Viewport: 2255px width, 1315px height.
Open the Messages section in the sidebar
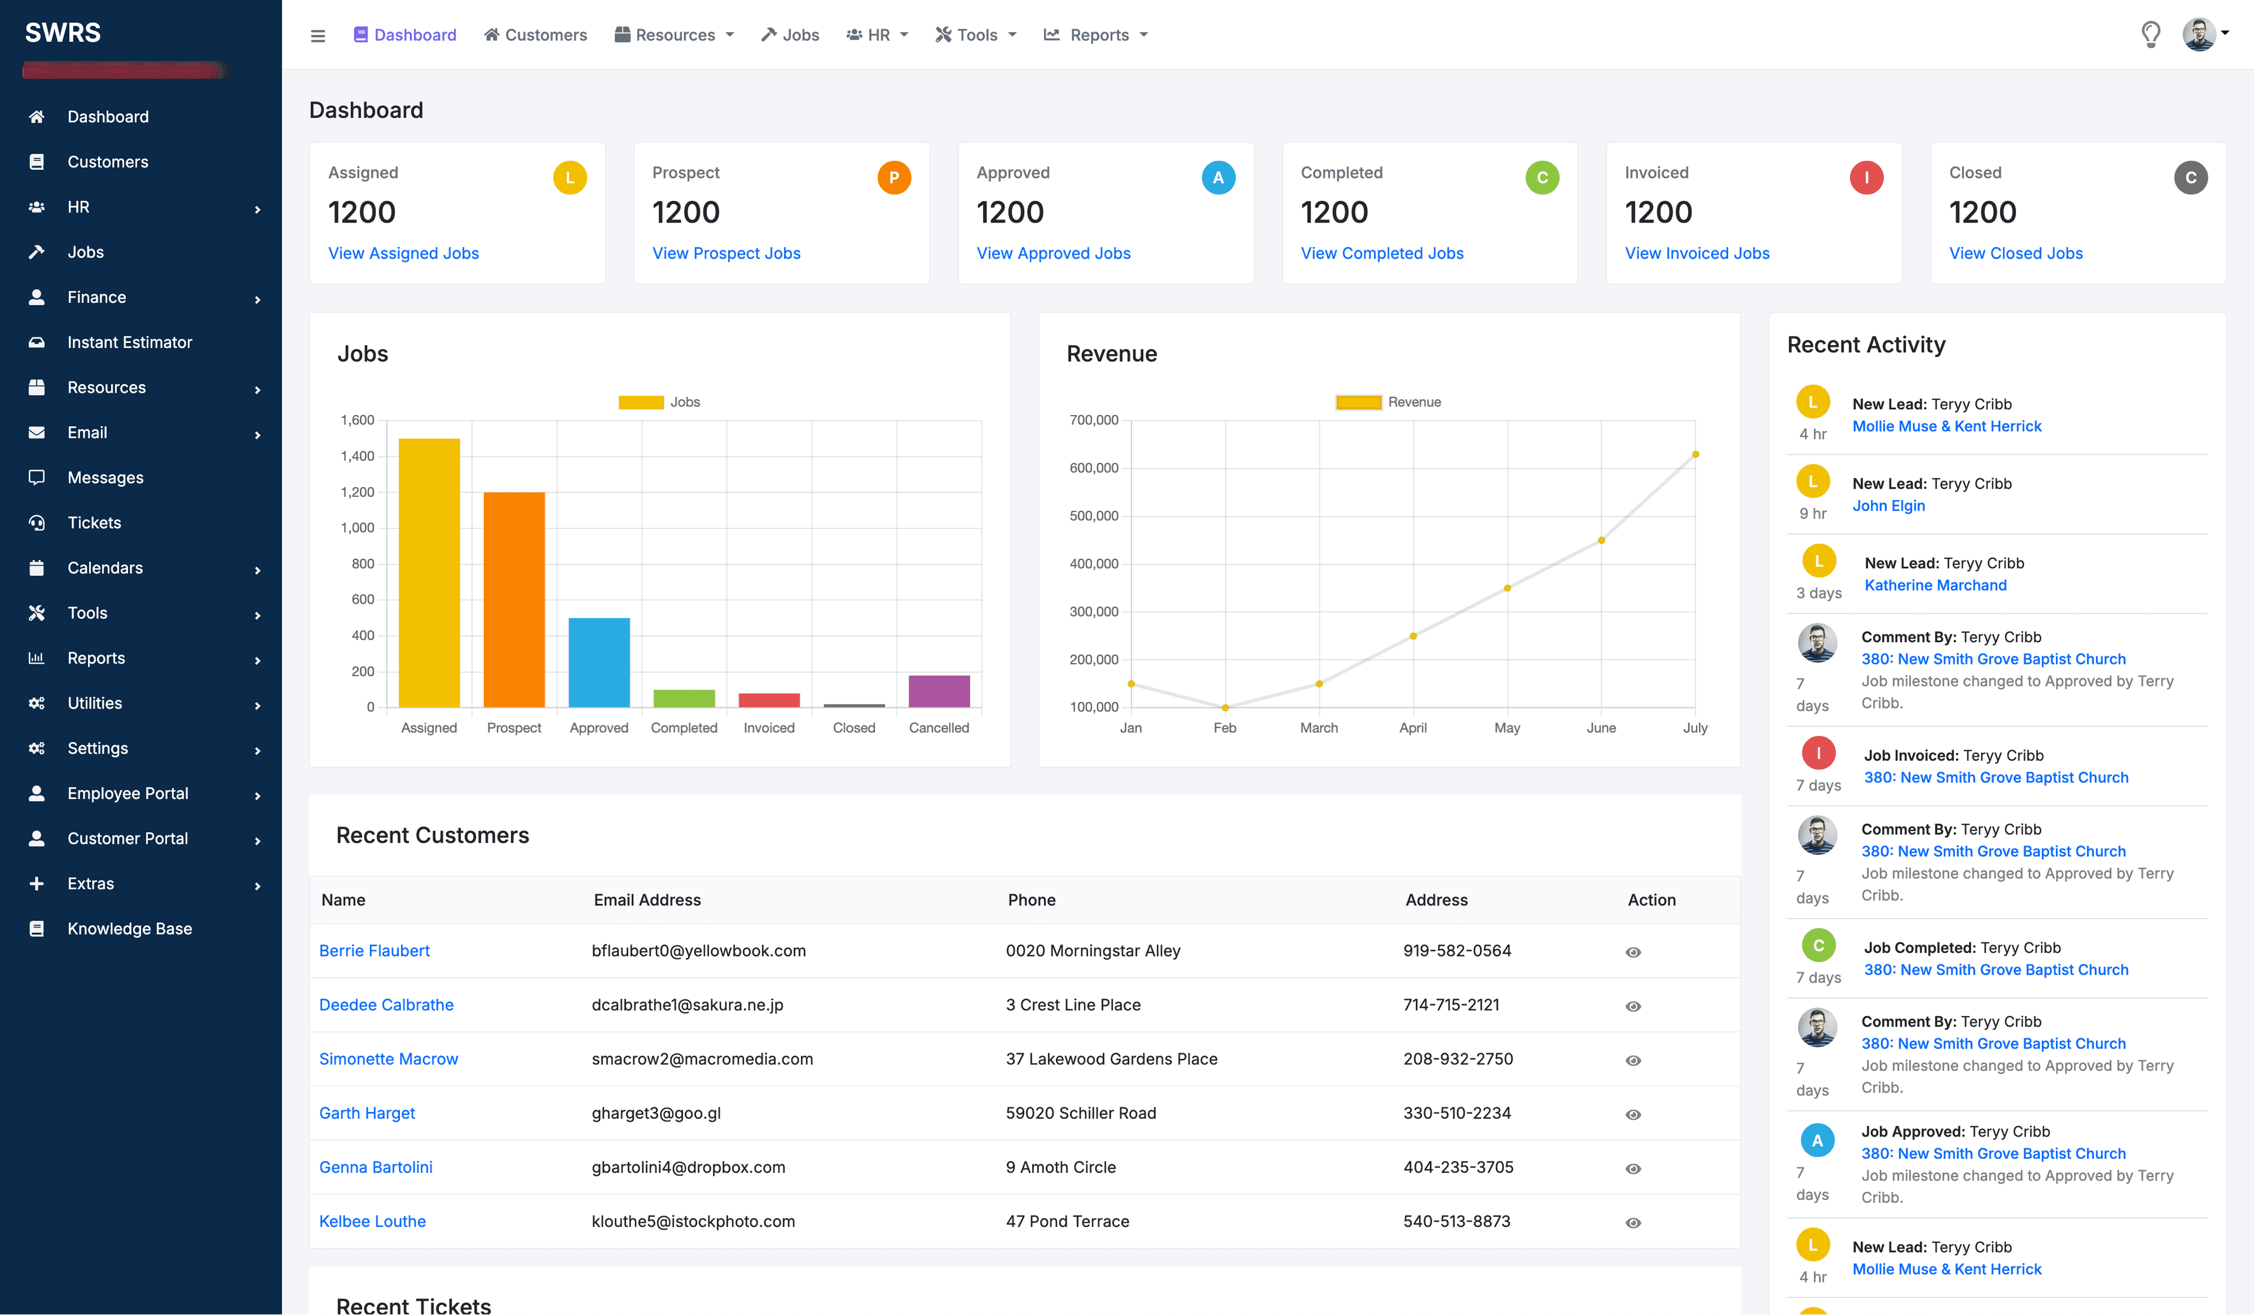(x=105, y=477)
